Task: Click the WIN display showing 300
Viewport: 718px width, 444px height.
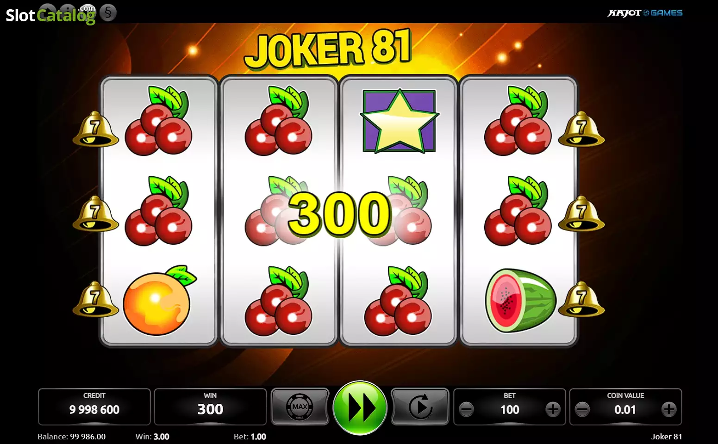Action: coord(210,407)
